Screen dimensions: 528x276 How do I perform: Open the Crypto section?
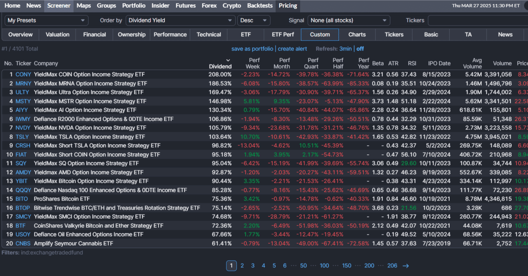[231, 6]
